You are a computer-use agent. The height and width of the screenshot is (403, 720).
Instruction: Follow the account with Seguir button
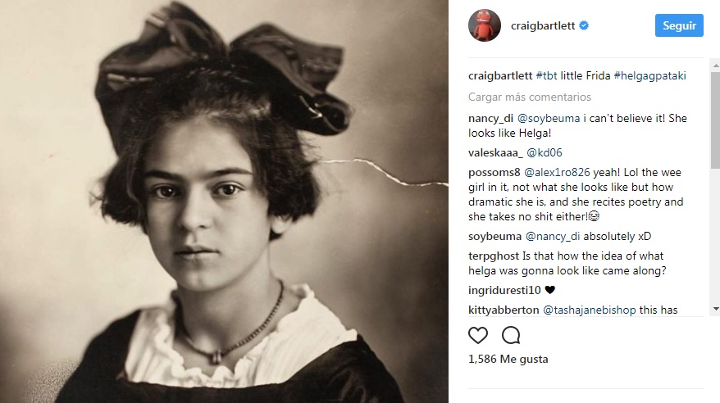[679, 25]
